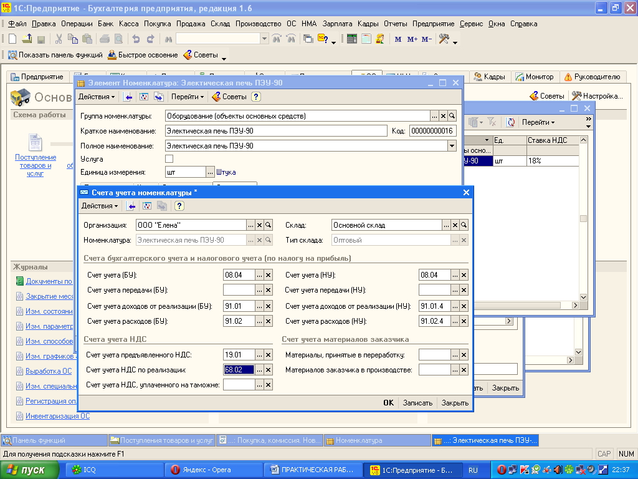
Task: Click the Ставка НДС column header
Action: (x=553, y=140)
